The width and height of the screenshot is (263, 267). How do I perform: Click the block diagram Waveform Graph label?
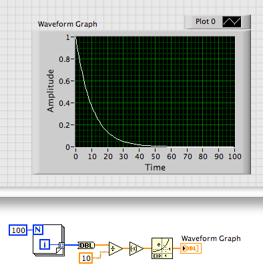[211, 238]
